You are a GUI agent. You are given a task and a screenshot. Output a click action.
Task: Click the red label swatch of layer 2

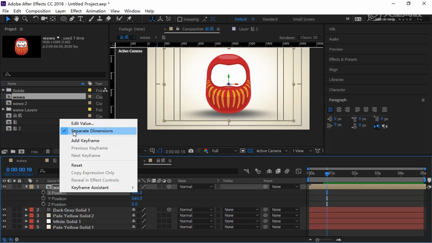click(31, 210)
